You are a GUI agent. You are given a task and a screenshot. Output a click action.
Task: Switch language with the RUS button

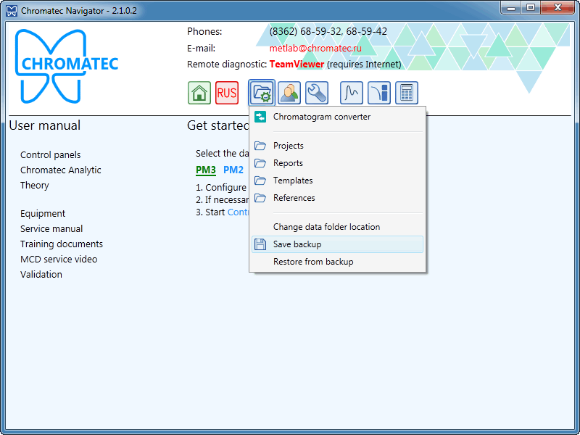coord(227,93)
